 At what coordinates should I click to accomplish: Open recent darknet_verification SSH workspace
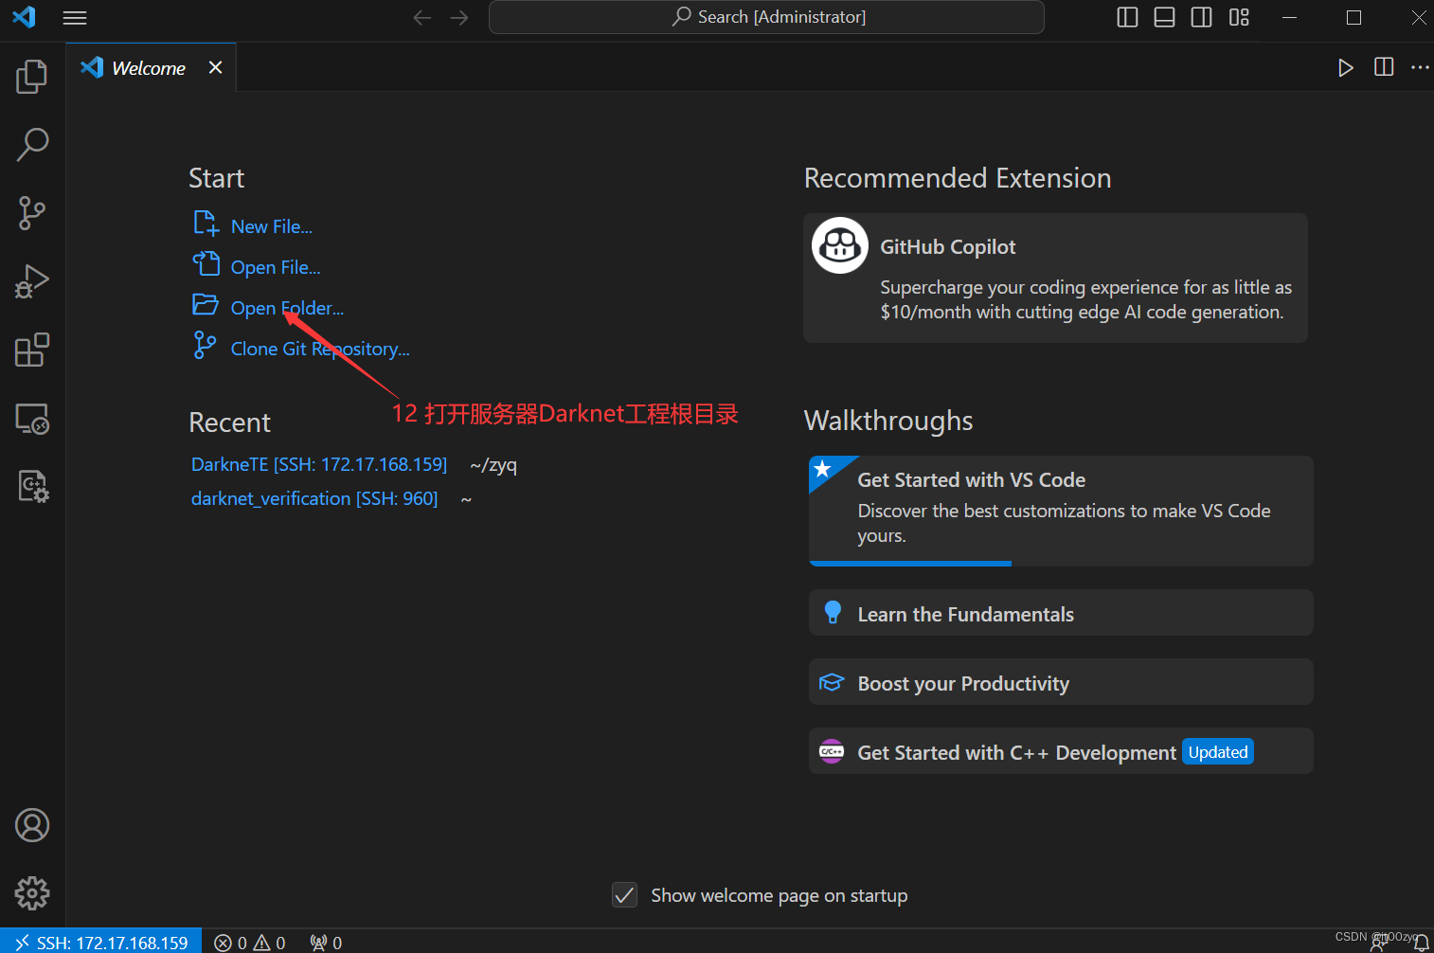(314, 498)
